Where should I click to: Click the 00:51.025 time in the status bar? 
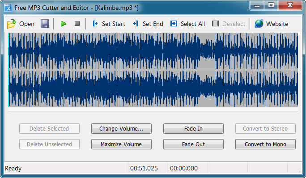coord(144,168)
